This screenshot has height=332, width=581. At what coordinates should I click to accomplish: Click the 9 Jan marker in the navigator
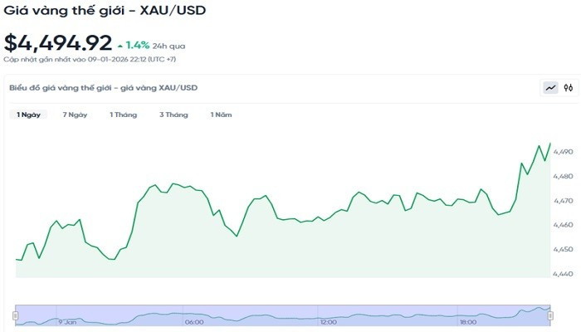(66, 321)
